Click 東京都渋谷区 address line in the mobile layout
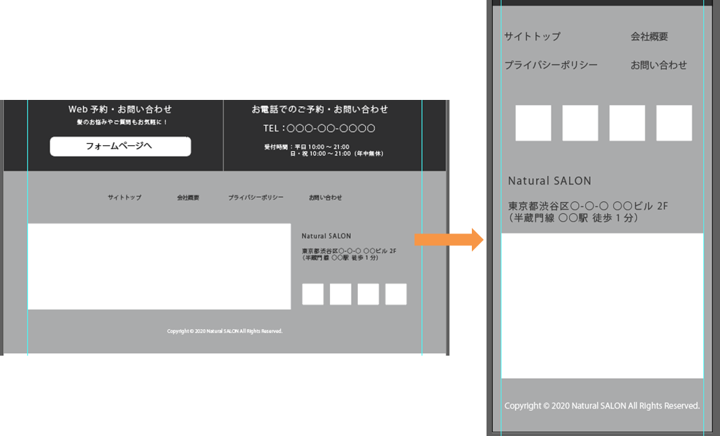720x436 pixels. click(588, 206)
